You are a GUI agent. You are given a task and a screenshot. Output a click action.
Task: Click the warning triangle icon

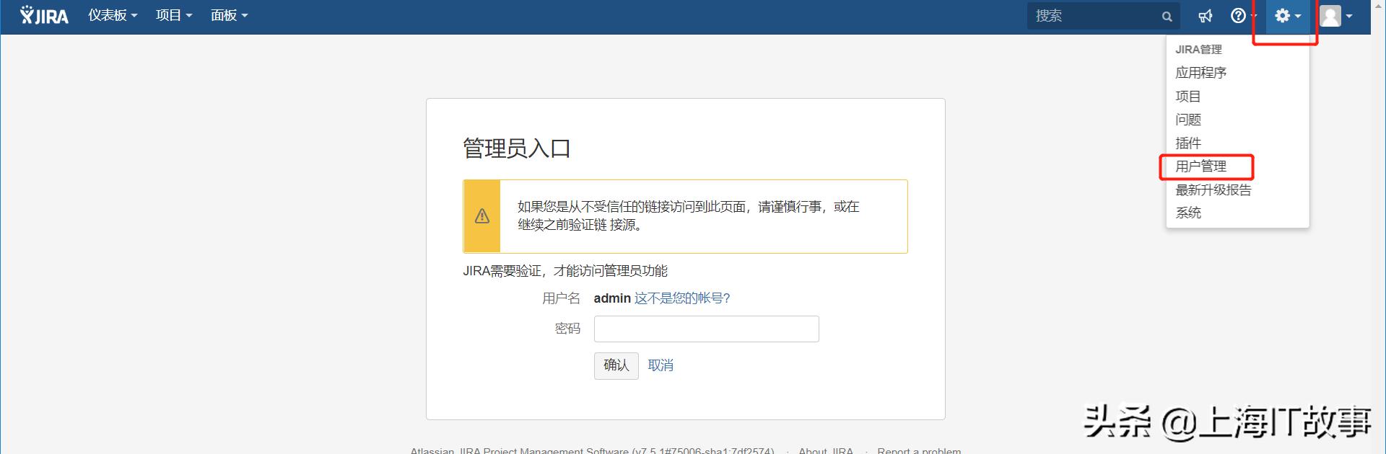pyautogui.click(x=482, y=216)
